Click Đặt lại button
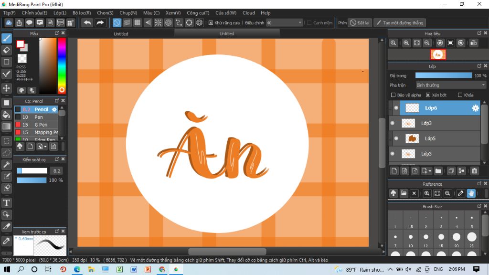The width and height of the screenshot is (489, 275). 360,23
